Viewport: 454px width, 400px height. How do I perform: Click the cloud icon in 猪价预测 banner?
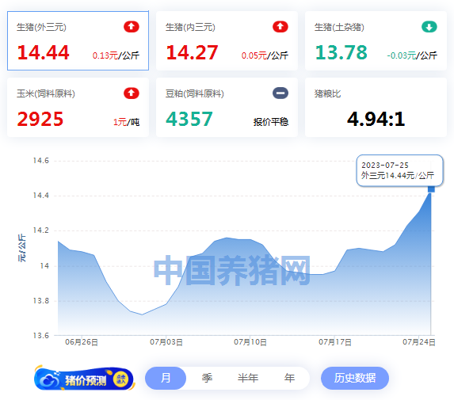point(49,380)
